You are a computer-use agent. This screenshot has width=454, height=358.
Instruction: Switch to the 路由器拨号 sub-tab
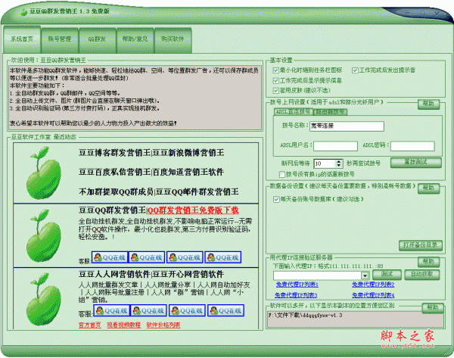tap(330, 112)
